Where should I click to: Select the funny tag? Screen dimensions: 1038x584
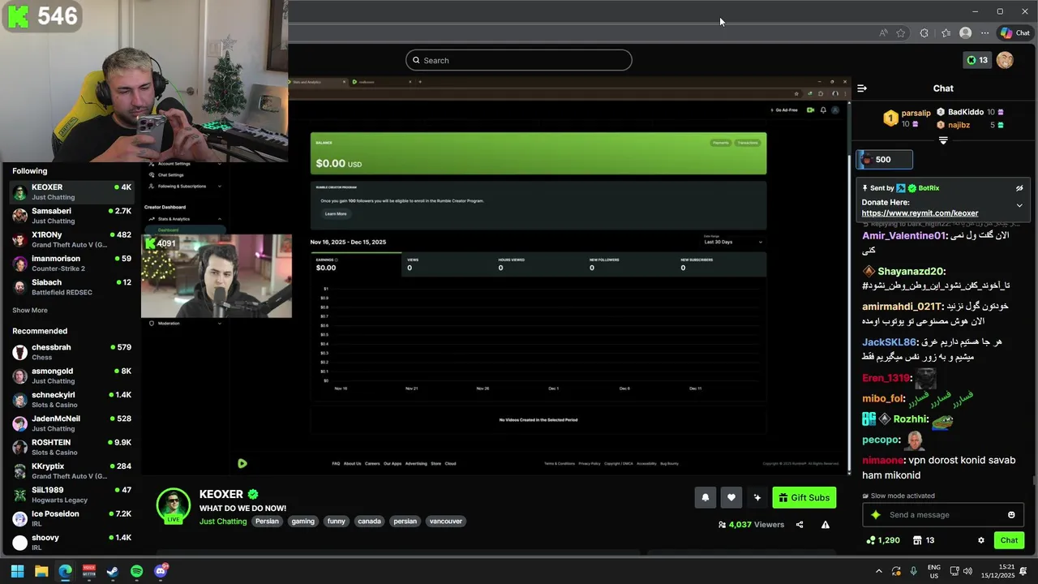click(x=336, y=522)
